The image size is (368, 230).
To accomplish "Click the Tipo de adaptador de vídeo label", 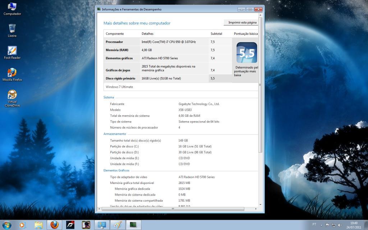I will pyautogui.click(x=129, y=177).
